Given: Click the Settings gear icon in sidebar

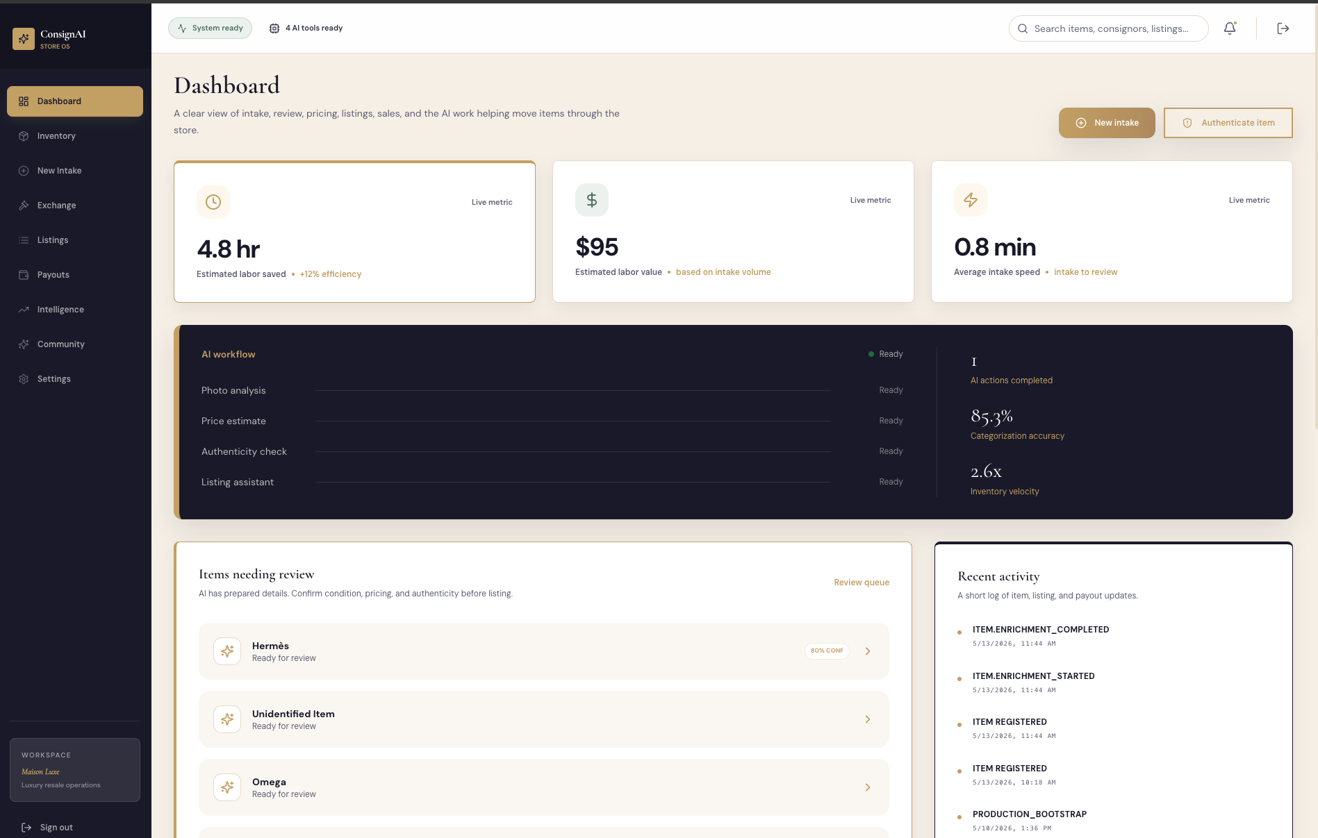Looking at the screenshot, I should pyautogui.click(x=24, y=379).
